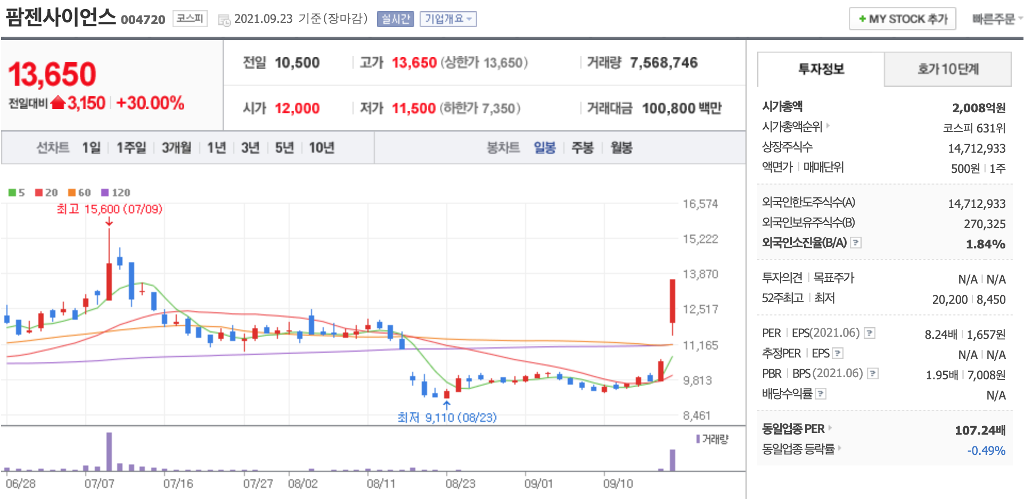Click the 시가 value 12,000
Screen dimensions: 1032x499
coord(297,109)
